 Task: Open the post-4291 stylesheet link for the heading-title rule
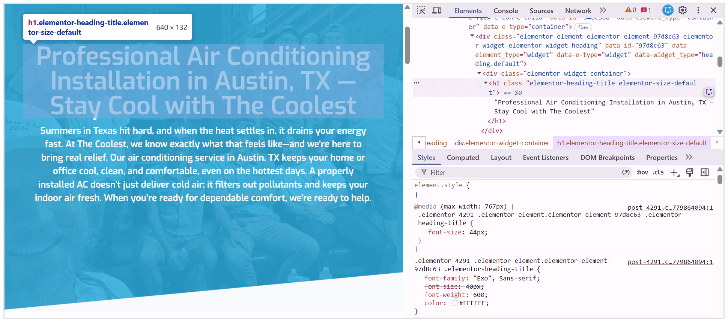670,262
